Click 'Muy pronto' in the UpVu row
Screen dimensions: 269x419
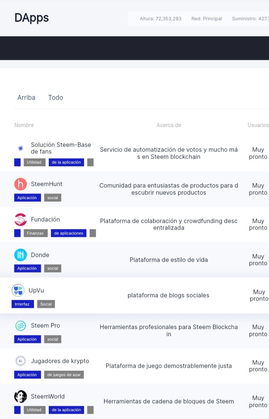pyautogui.click(x=259, y=295)
